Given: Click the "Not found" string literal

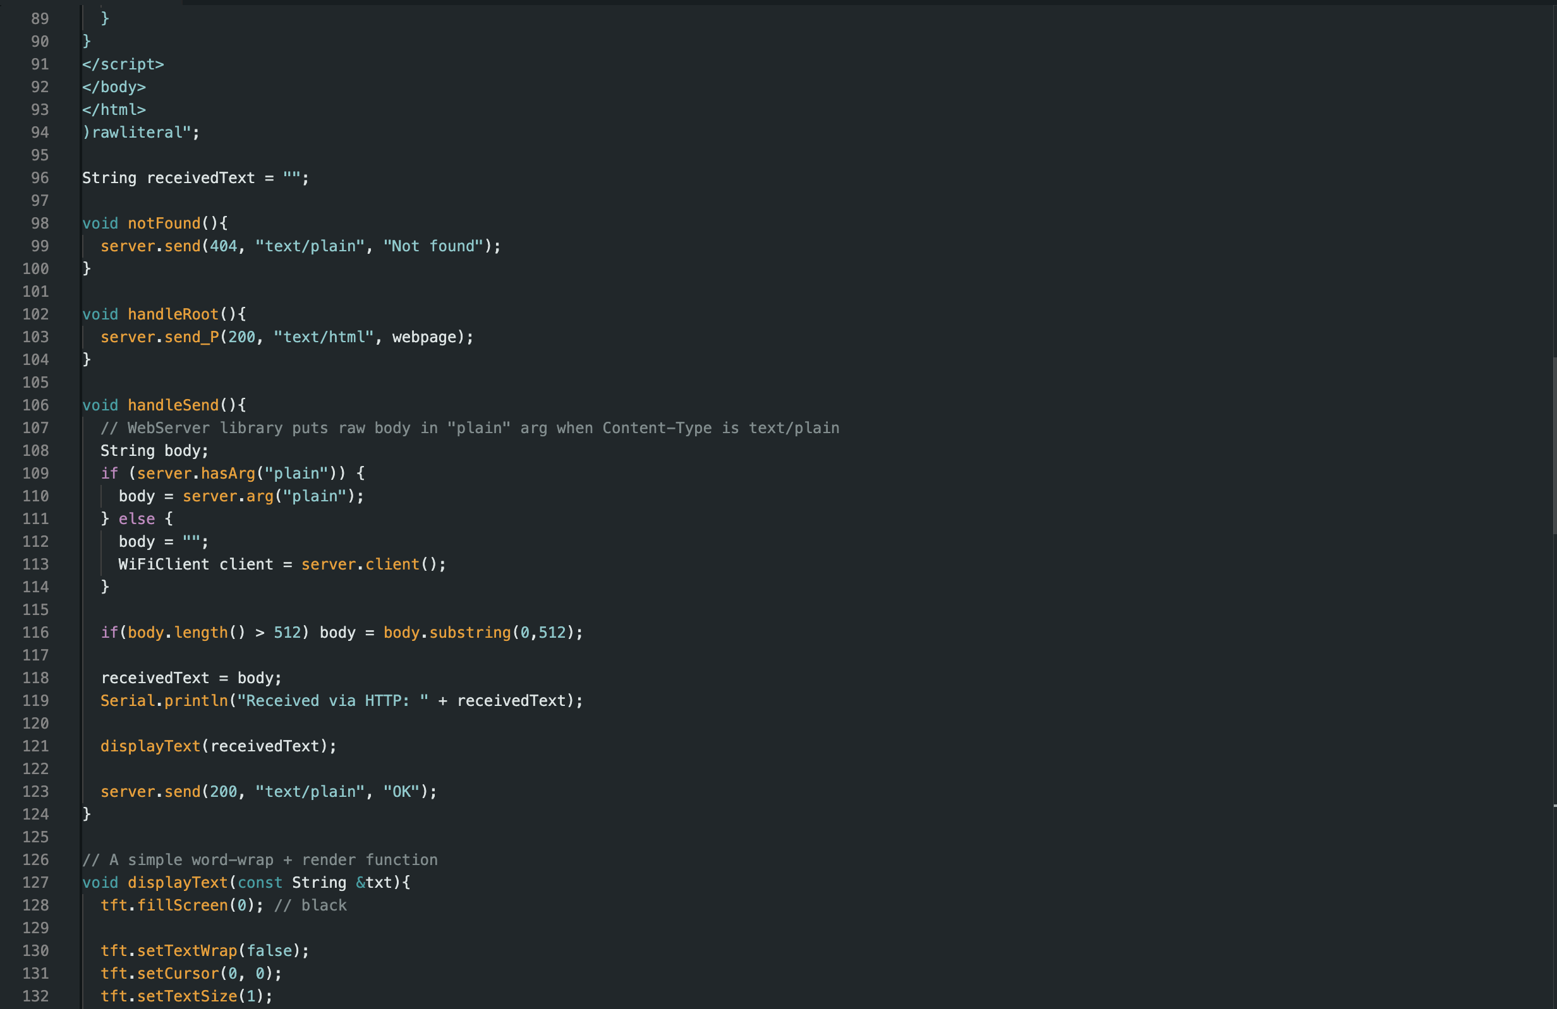Looking at the screenshot, I should (433, 246).
